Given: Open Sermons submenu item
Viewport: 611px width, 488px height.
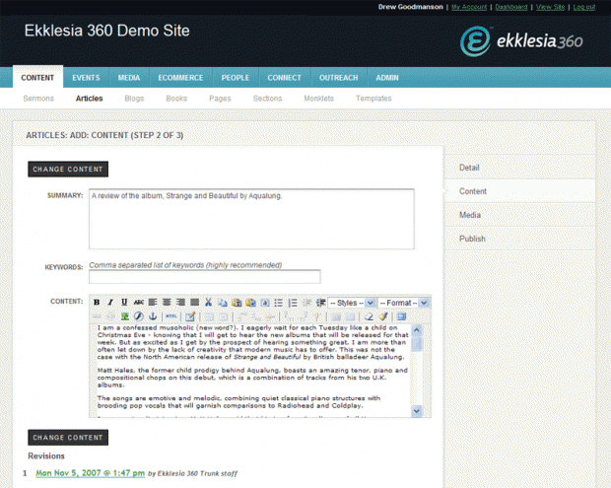Looking at the screenshot, I should [38, 99].
